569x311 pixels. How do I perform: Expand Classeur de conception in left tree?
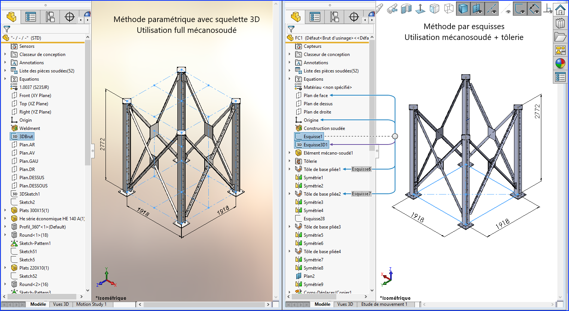tap(5, 55)
